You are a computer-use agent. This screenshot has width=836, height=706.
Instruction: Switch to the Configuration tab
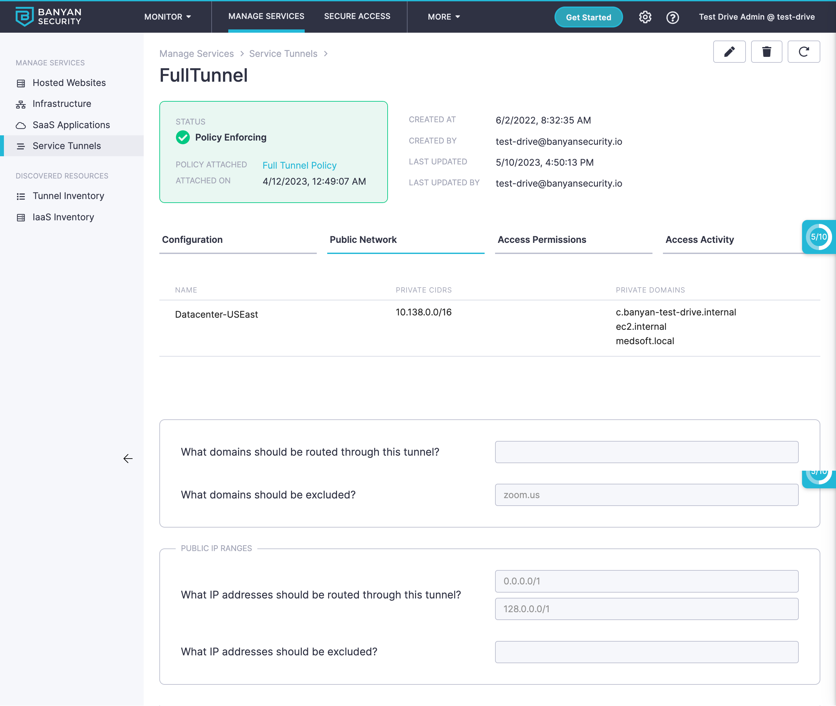(x=192, y=240)
